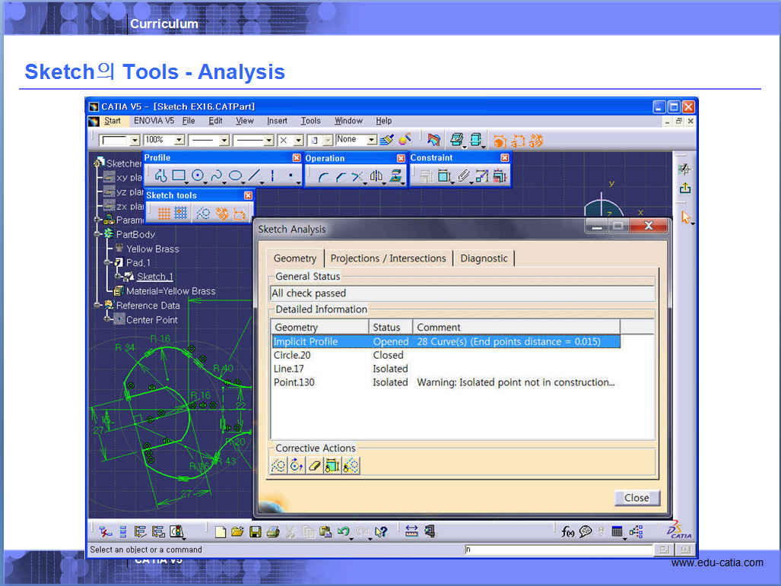Open the Insert menu
The height and width of the screenshot is (586, 781).
click(277, 121)
